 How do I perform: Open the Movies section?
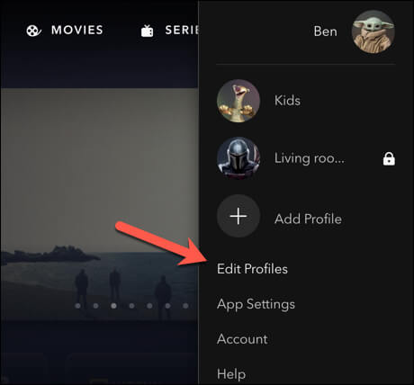click(x=77, y=31)
